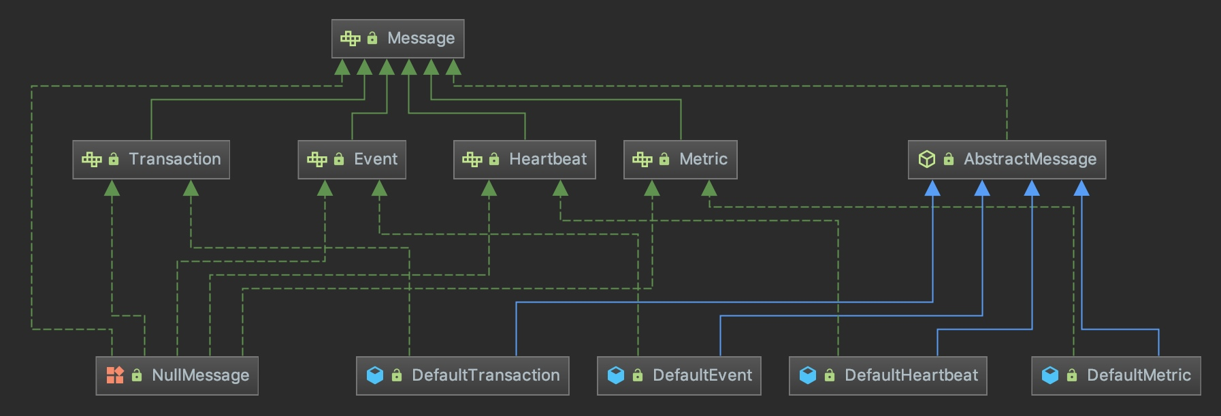Click the interface icon beside Transaction
The width and height of the screenshot is (1221, 416).
(92, 160)
